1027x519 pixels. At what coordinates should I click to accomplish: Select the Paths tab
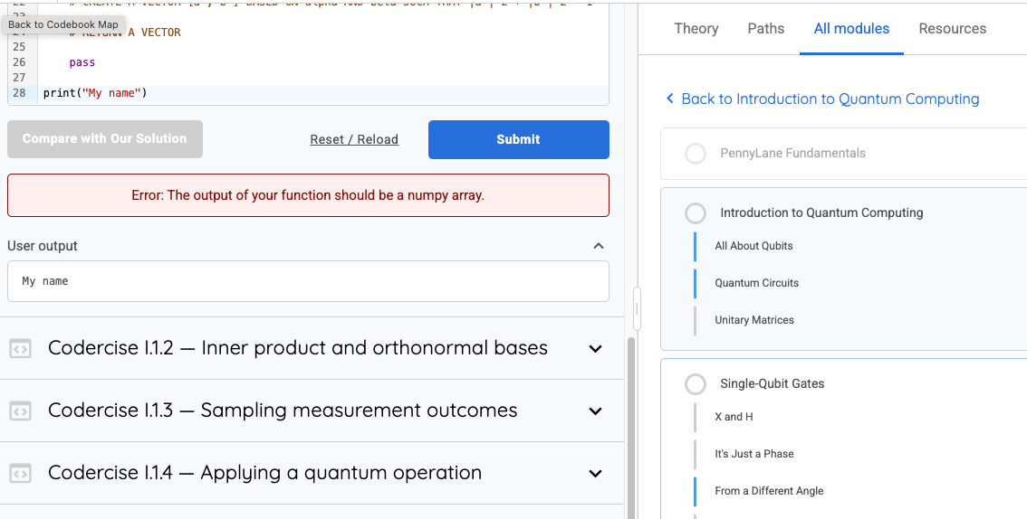[x=765, y=29]
